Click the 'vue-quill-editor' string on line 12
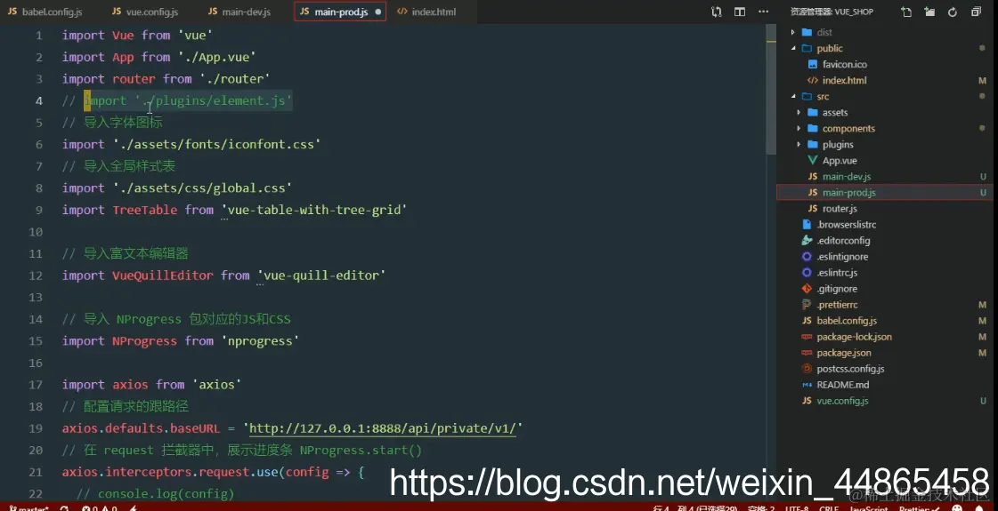This screenshot has width=998, height=511. coord(321,275)
